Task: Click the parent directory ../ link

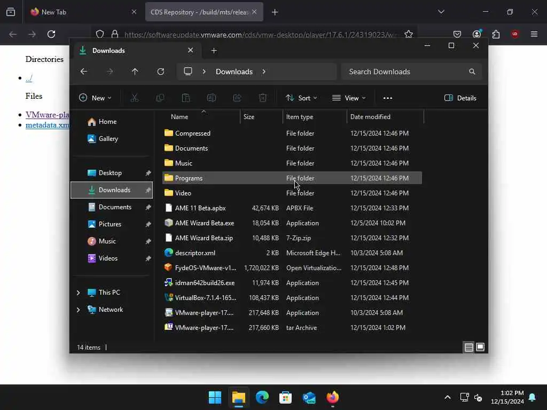Action: click(x=29, y=78)
